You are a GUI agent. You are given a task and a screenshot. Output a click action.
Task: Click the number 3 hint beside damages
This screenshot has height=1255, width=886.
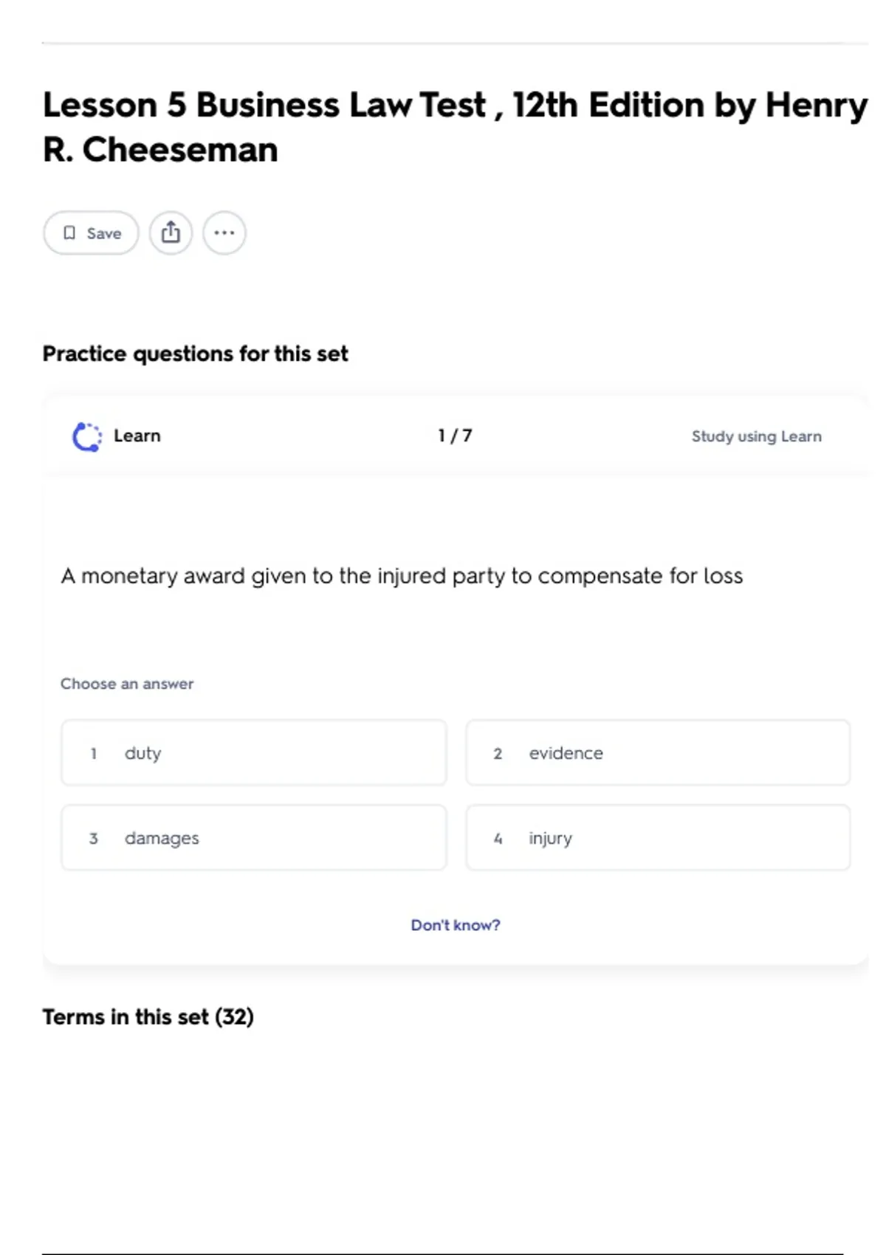pos(94,839)
